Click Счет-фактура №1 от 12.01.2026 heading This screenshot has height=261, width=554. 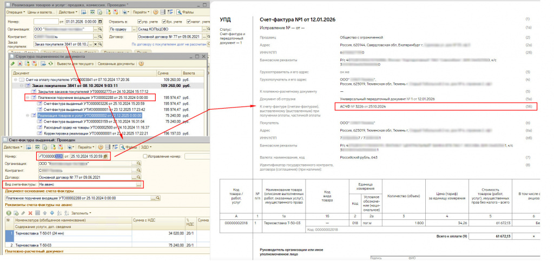(298, 19)
